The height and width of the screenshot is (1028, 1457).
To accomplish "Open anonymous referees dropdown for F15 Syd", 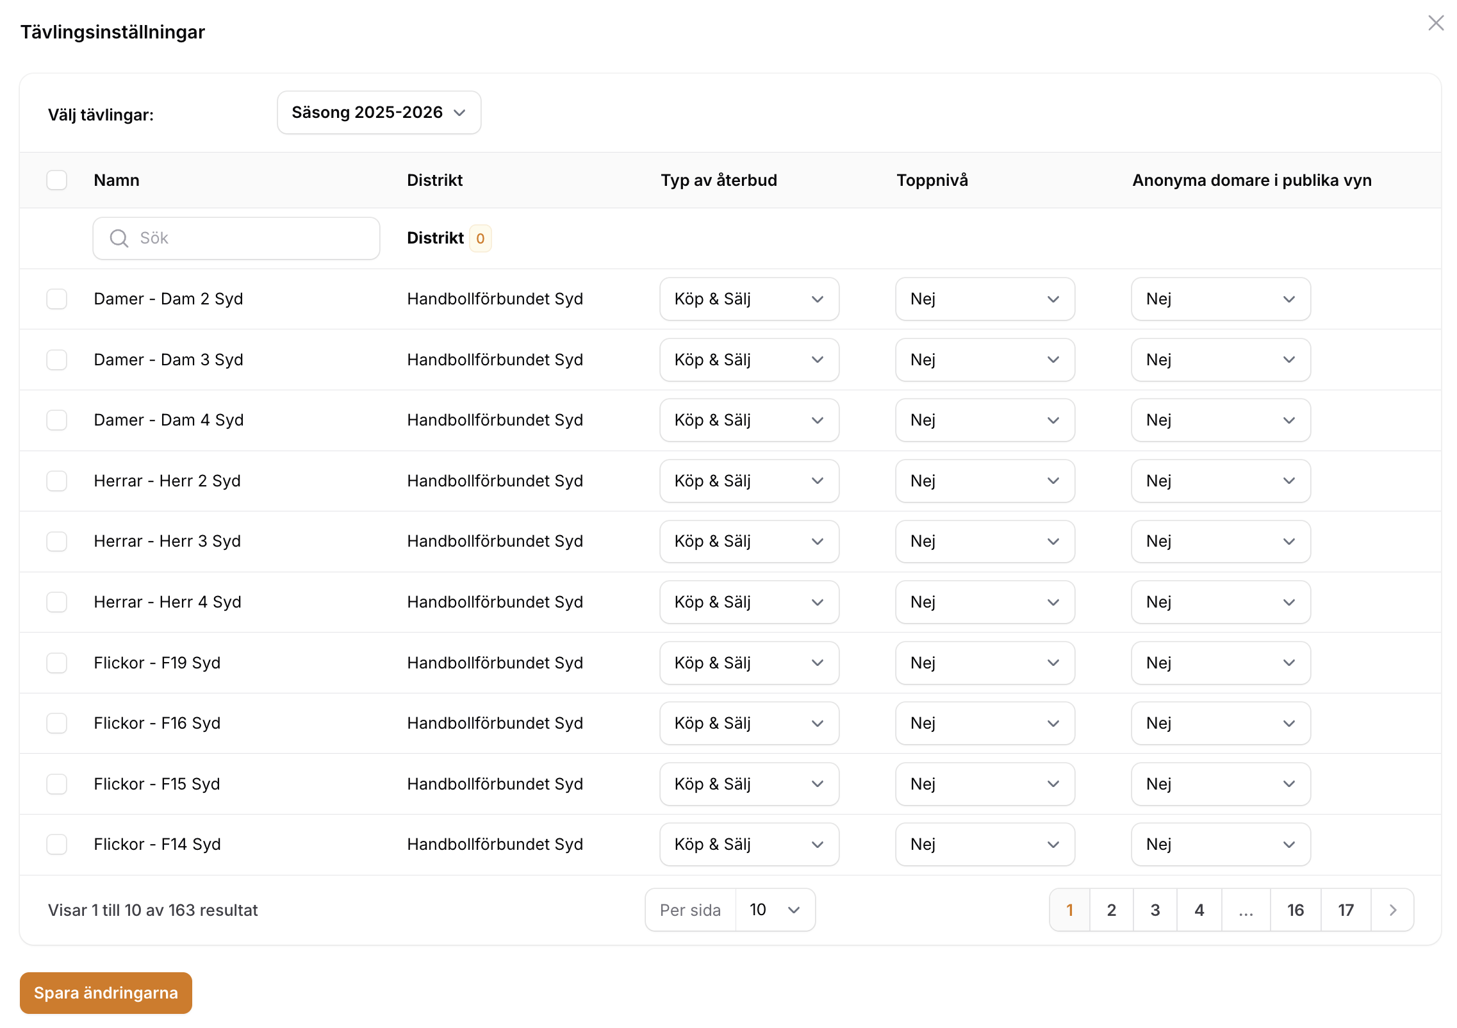I will (x=1221, y=784).
